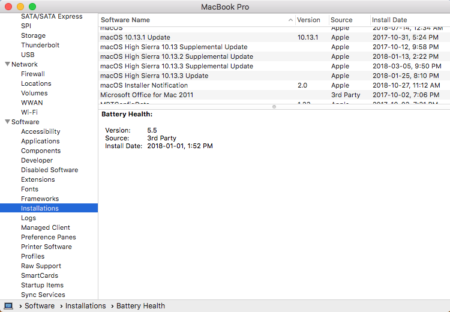This screenshot has width=450, height=312.
Task: Select Frameworks under Software
Action: pos(40,199)
